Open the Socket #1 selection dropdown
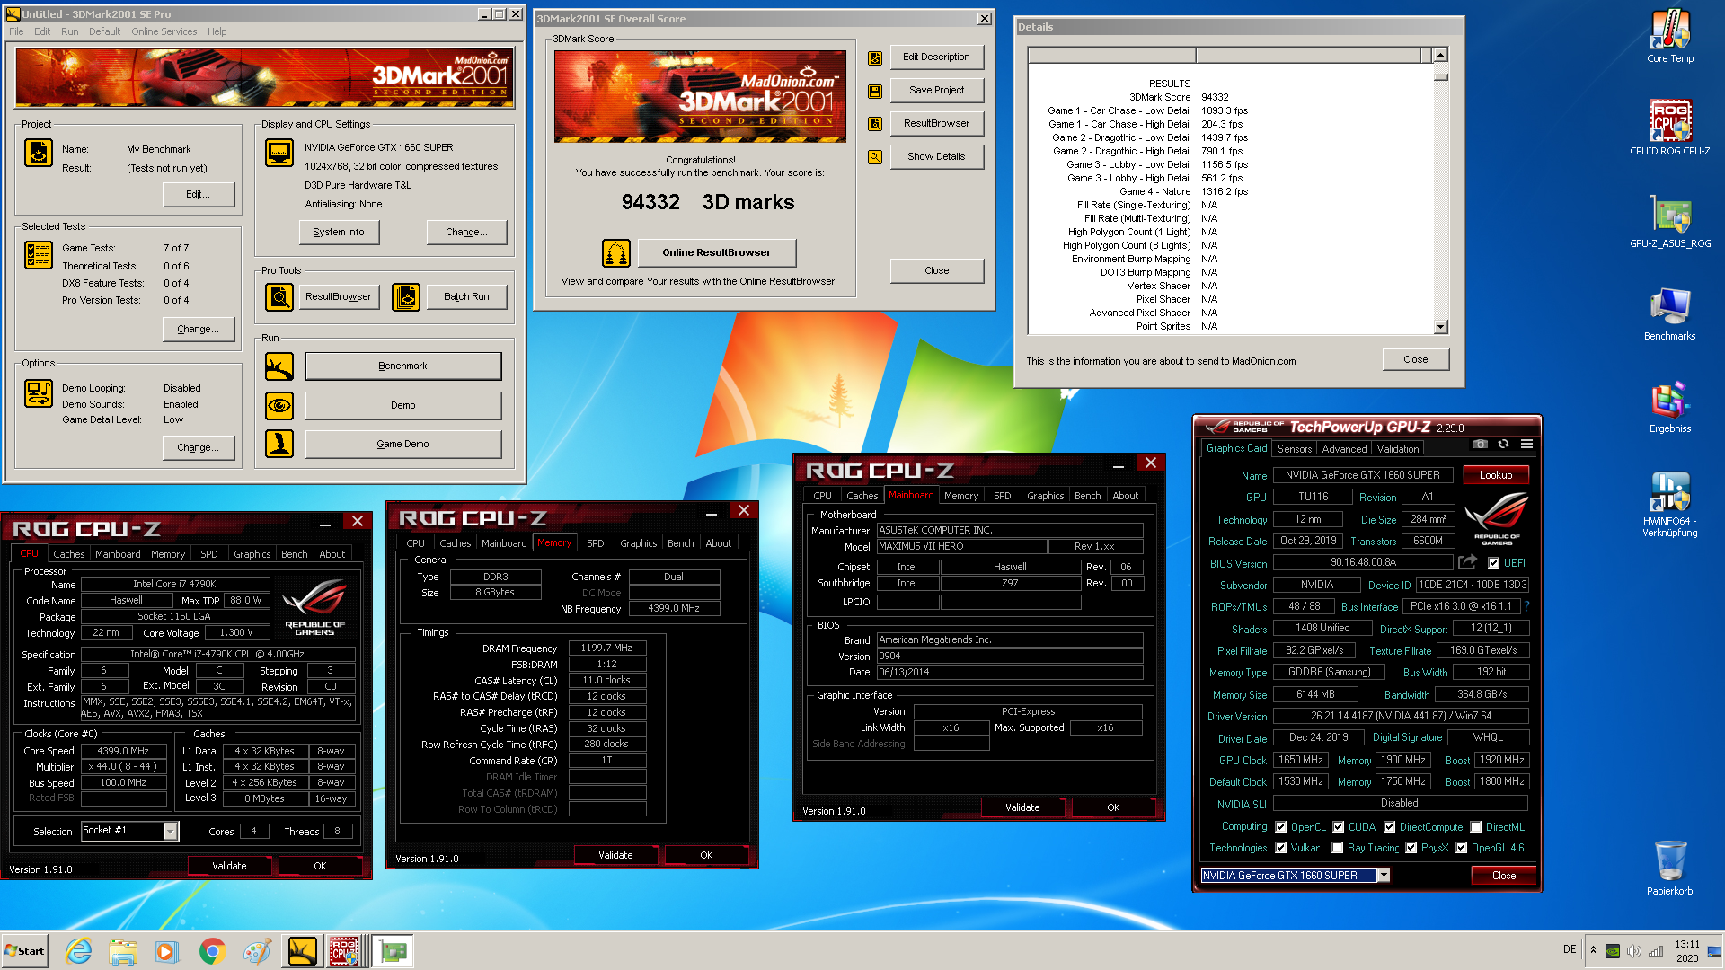Viewport: 1725px width, 970px height. pyautogui.click(x=170, y=832)
